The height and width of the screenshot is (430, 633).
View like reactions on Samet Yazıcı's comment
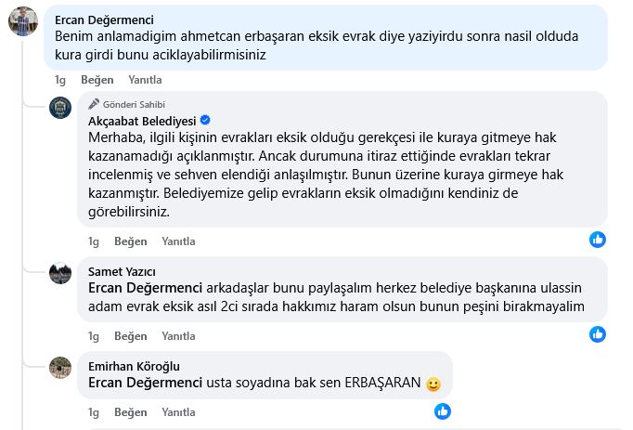(598, 334)
